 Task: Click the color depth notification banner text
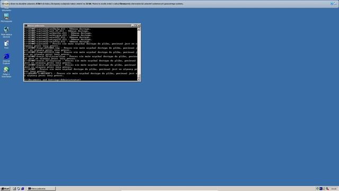(93, 4)
